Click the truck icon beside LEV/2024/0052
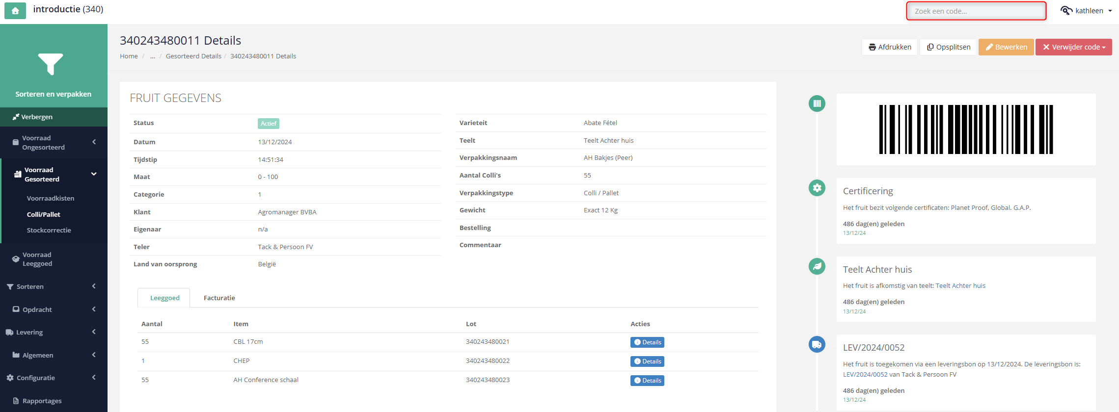 coord(817,344)
